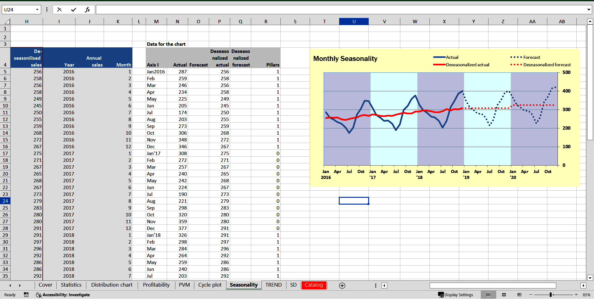Switch to Page Layout view
Image resolution: width=594 pixels, height=299 pixels.
tap(504, 295)
